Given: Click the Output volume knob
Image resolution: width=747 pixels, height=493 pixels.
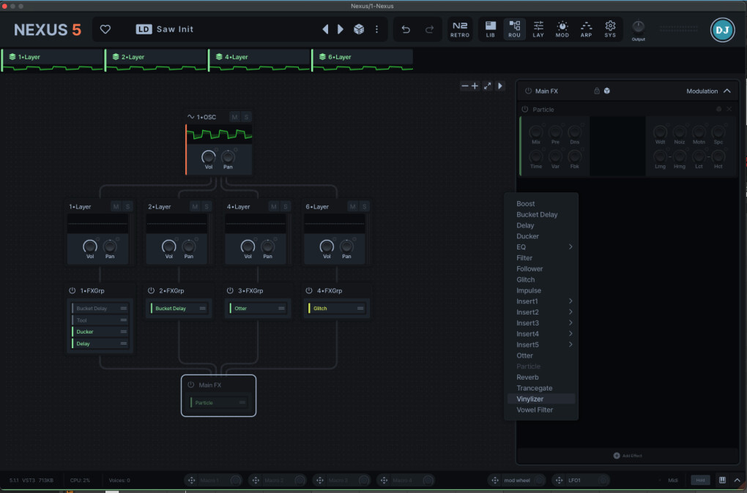Looking at the screenshot, I should point(639,26).
